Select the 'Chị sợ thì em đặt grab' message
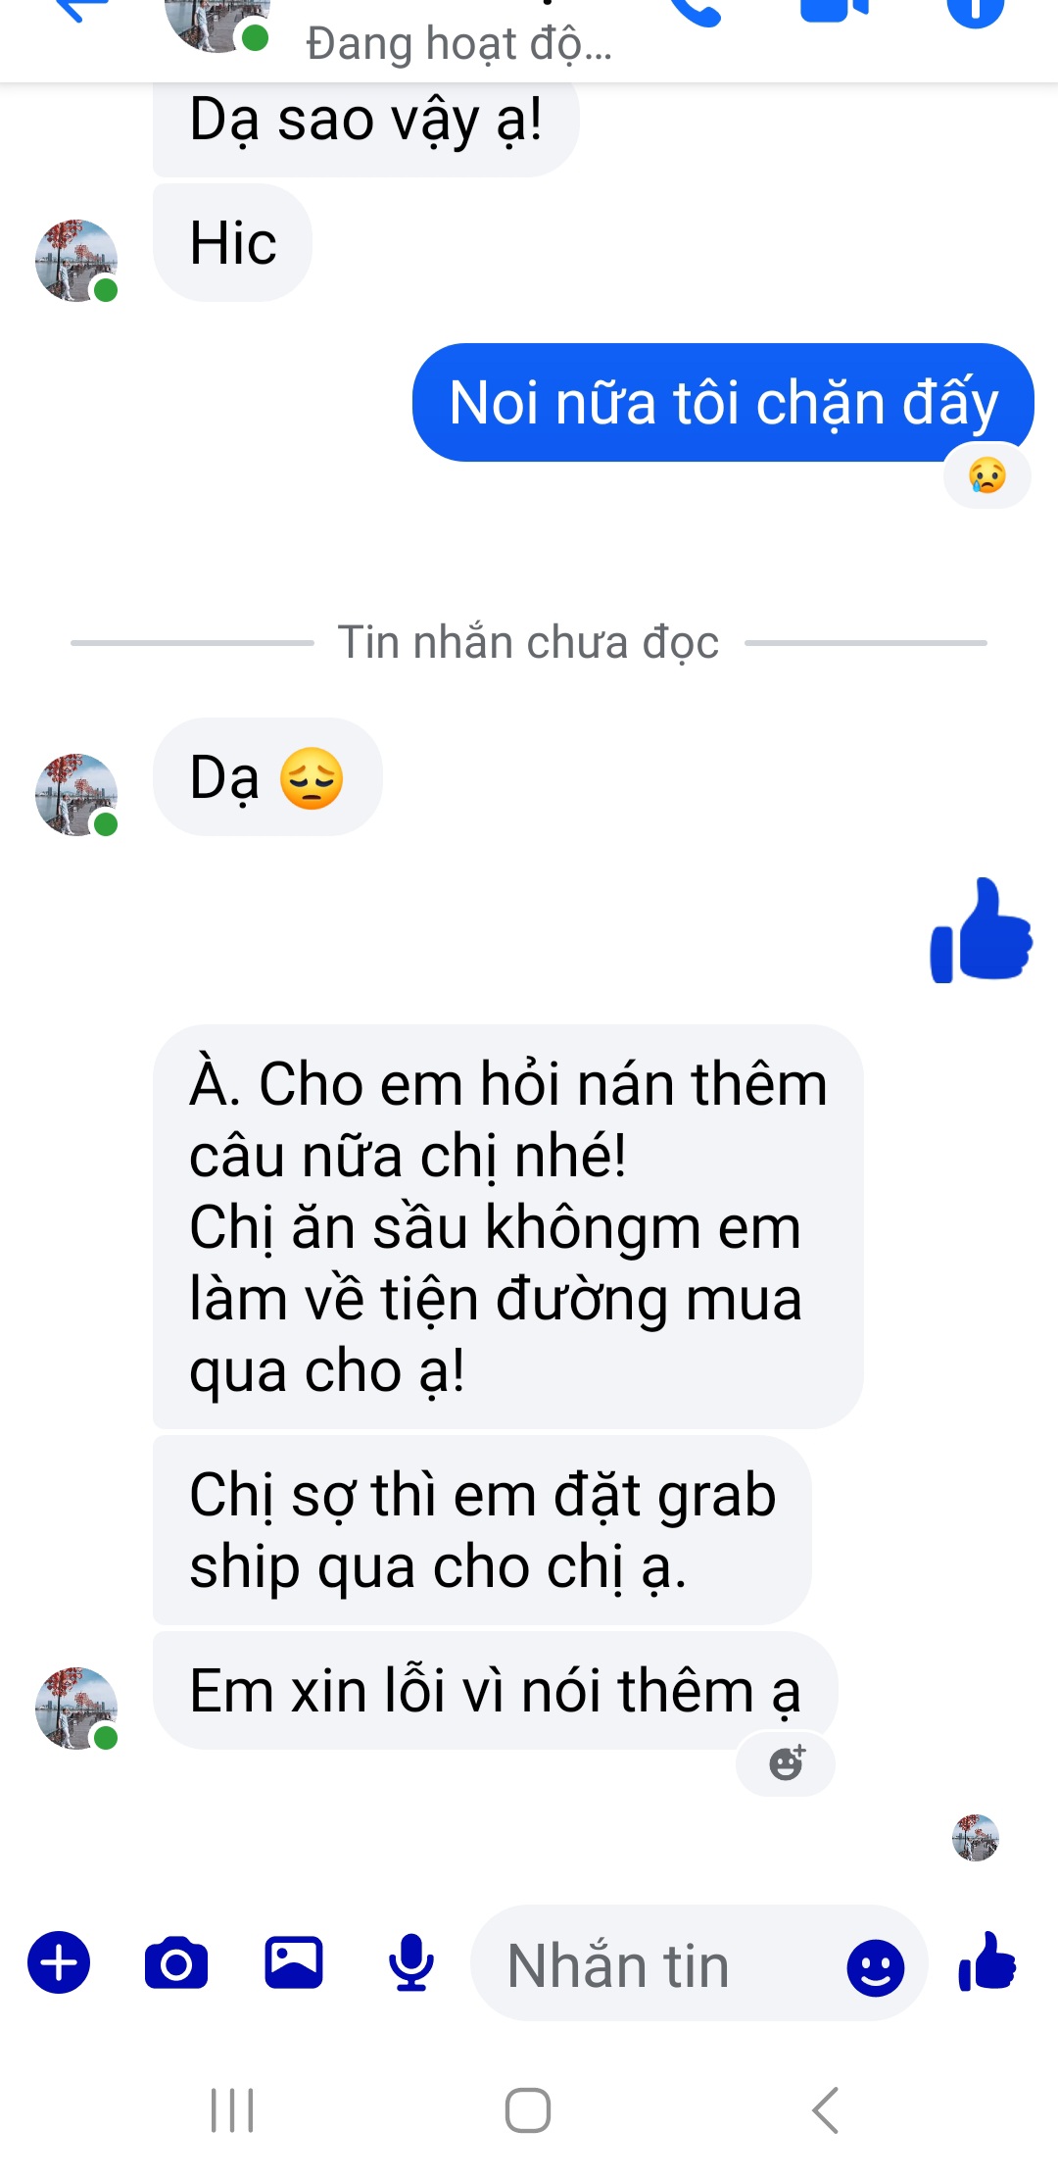This screenshot has width=1058, height=2180. point(482,1530)
